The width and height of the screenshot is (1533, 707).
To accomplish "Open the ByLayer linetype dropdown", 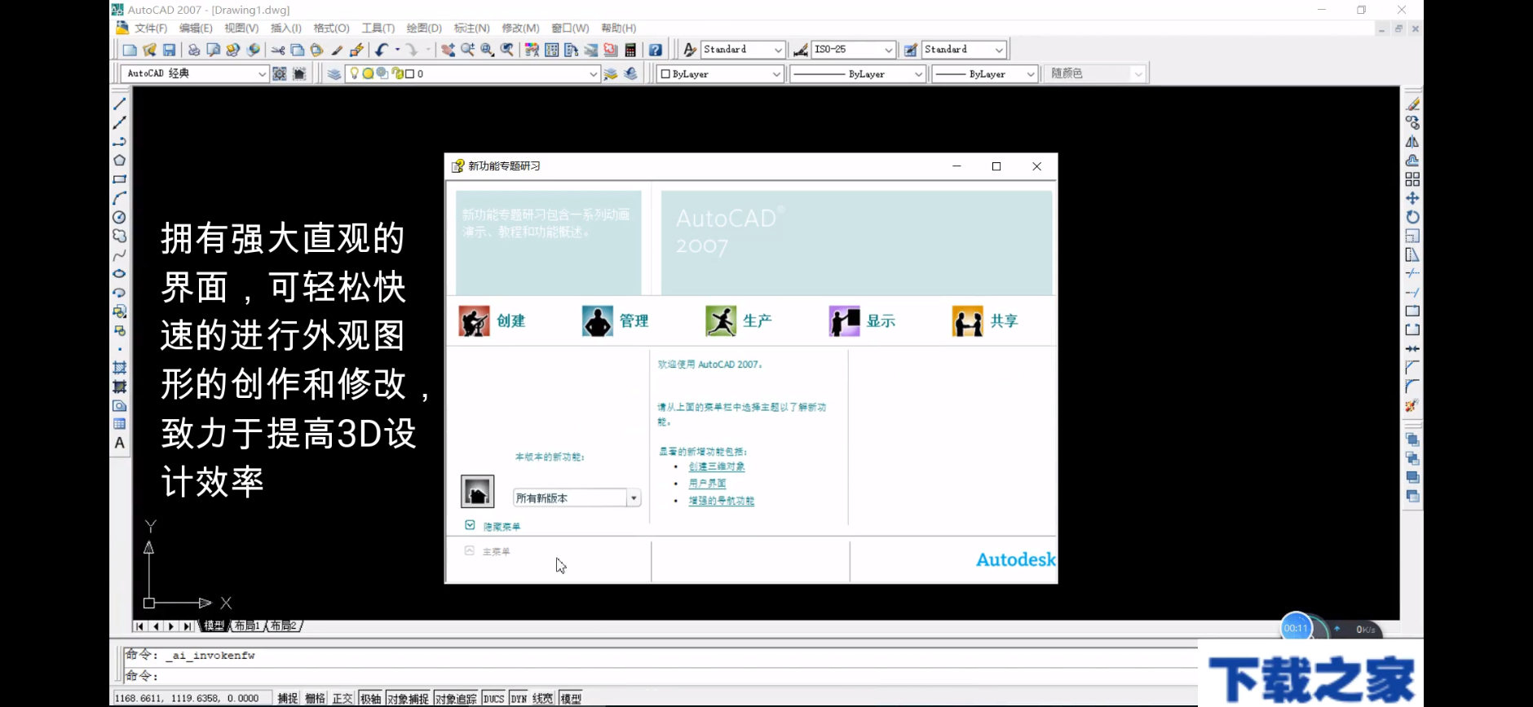I will 857,73.
